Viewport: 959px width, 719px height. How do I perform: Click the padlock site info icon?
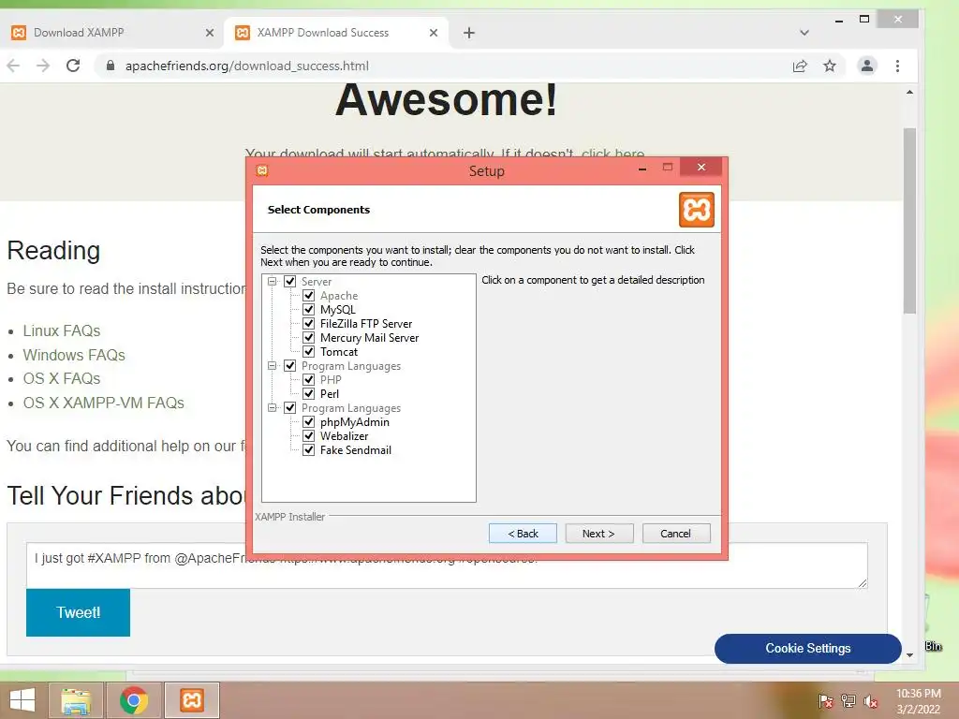[111, 66]
